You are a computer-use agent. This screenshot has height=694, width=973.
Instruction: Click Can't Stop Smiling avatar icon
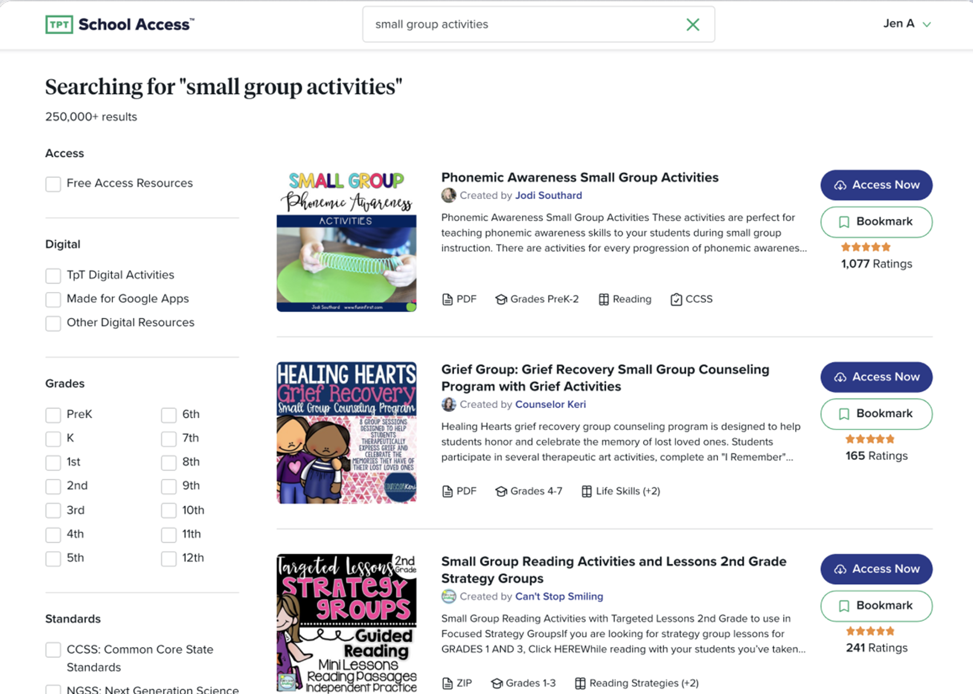click(448, 597)
